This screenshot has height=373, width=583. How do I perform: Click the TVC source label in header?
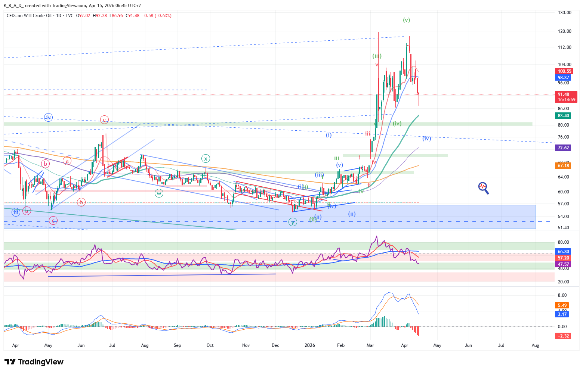pos(69,16)
